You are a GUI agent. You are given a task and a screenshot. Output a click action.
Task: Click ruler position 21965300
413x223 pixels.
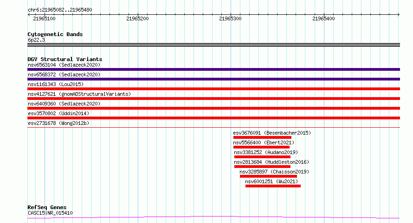click(230, 19)
